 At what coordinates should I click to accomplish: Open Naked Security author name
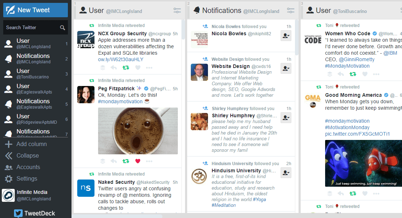tap(116, 182)
